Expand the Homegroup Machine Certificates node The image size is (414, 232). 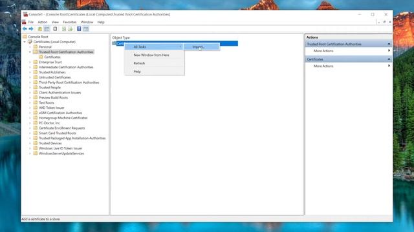(30, 118)
